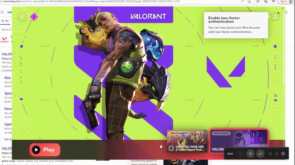The height and width of the screenshot is (165, 295).
Task: Cancel recording with the X button
Action: [x=240, y=154]
